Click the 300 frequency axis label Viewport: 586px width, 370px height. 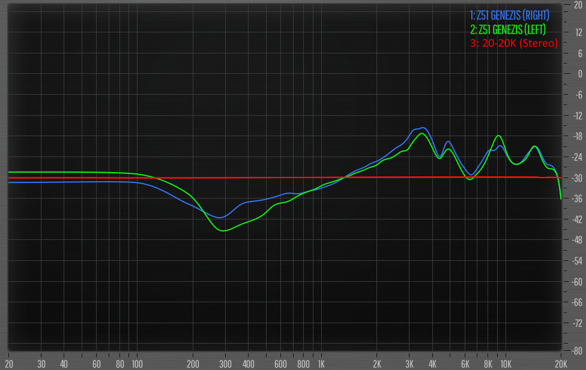click(x=225, y=364)
